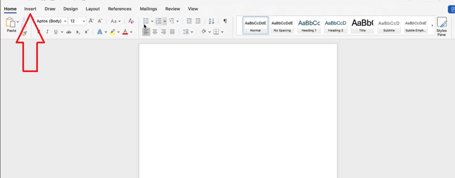Open the line spacing dropdown arrow

coord(192,32)
